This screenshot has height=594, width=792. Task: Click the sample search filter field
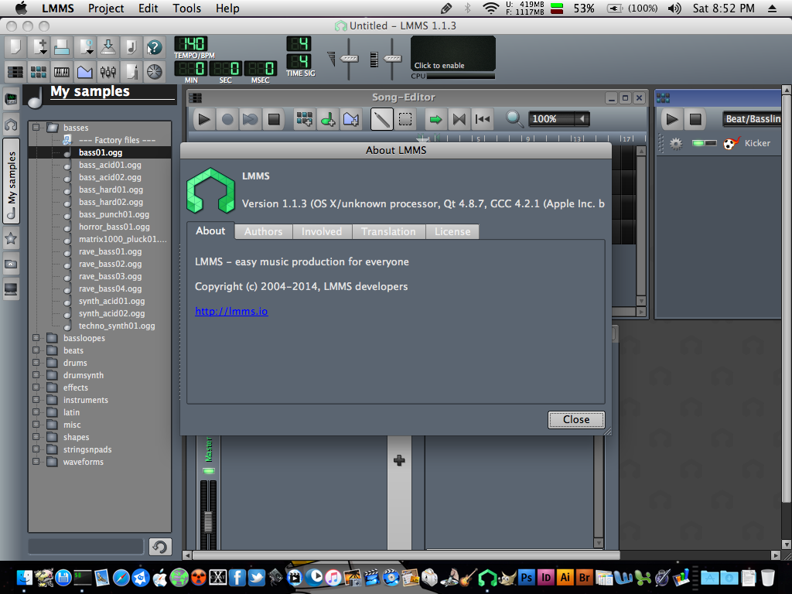(x=86, y=547)
